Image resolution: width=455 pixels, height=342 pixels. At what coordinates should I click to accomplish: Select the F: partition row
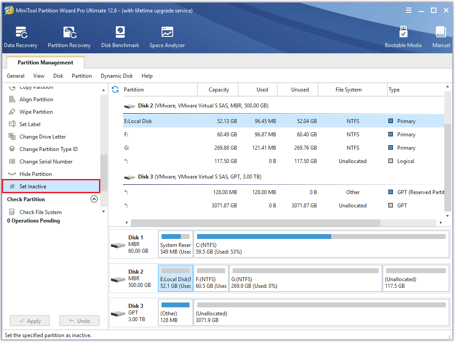284,135
